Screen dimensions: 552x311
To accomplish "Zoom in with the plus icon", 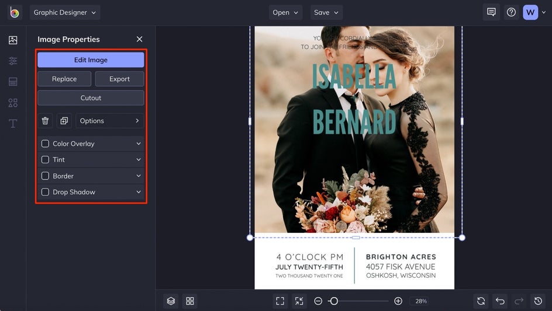I will click(x=398, y=301).
